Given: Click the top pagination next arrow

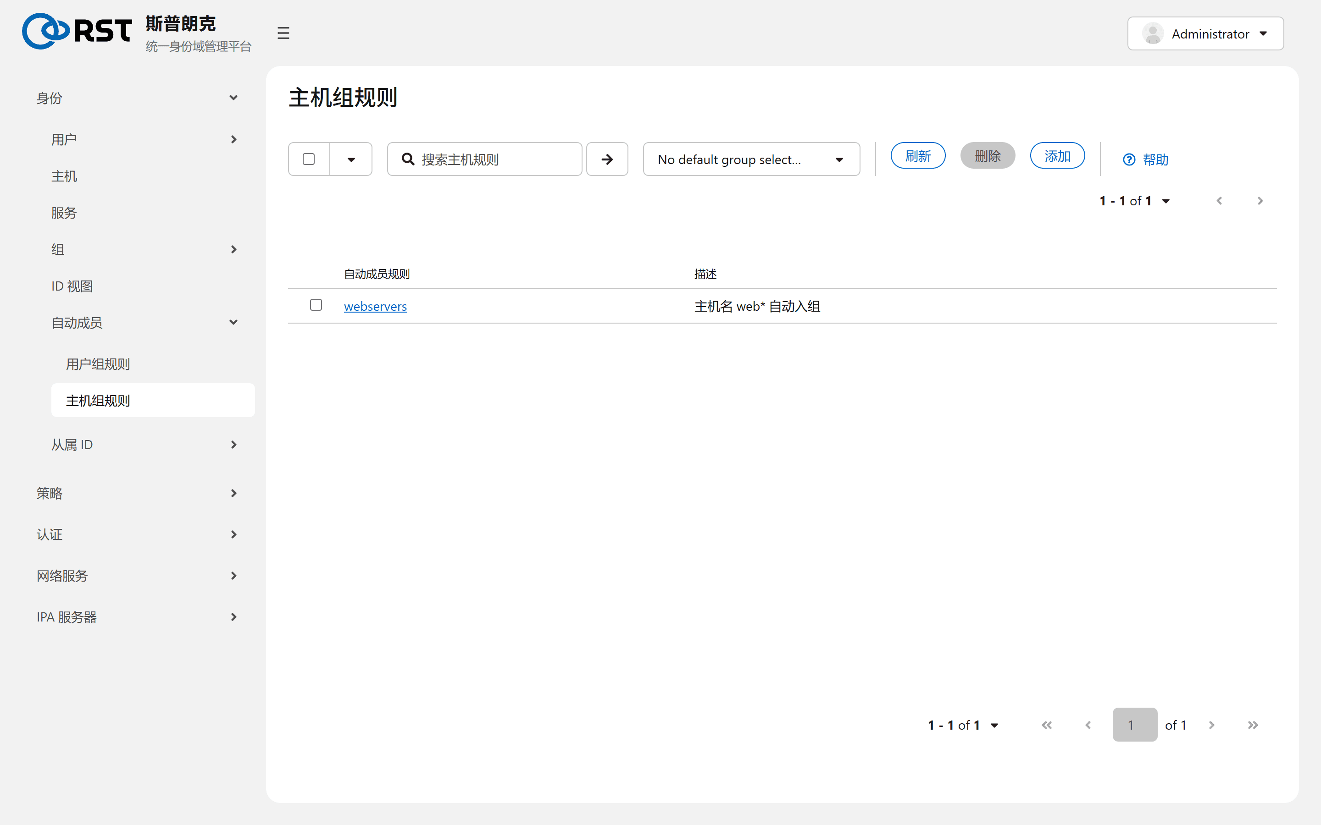Looking at the screenshot, I should point(1260,201).
